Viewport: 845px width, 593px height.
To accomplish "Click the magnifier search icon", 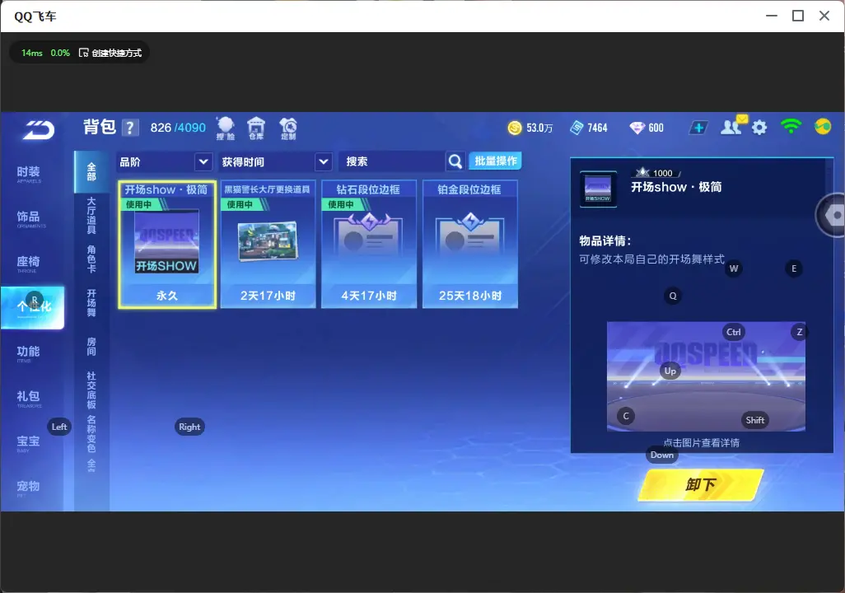I will [x=455, y=161].
